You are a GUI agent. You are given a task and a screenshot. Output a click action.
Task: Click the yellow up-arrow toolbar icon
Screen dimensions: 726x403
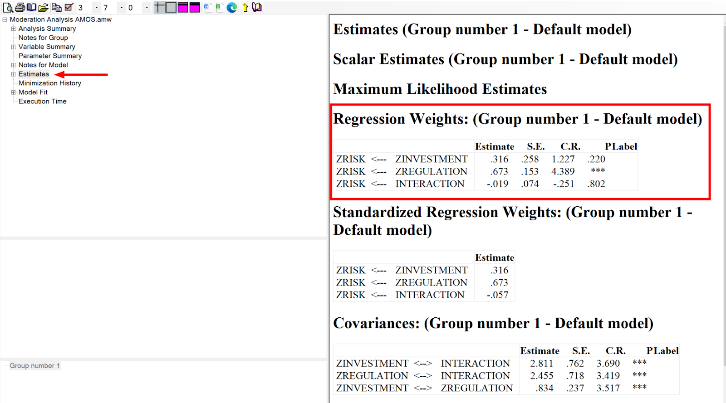(x=245, y=7)
